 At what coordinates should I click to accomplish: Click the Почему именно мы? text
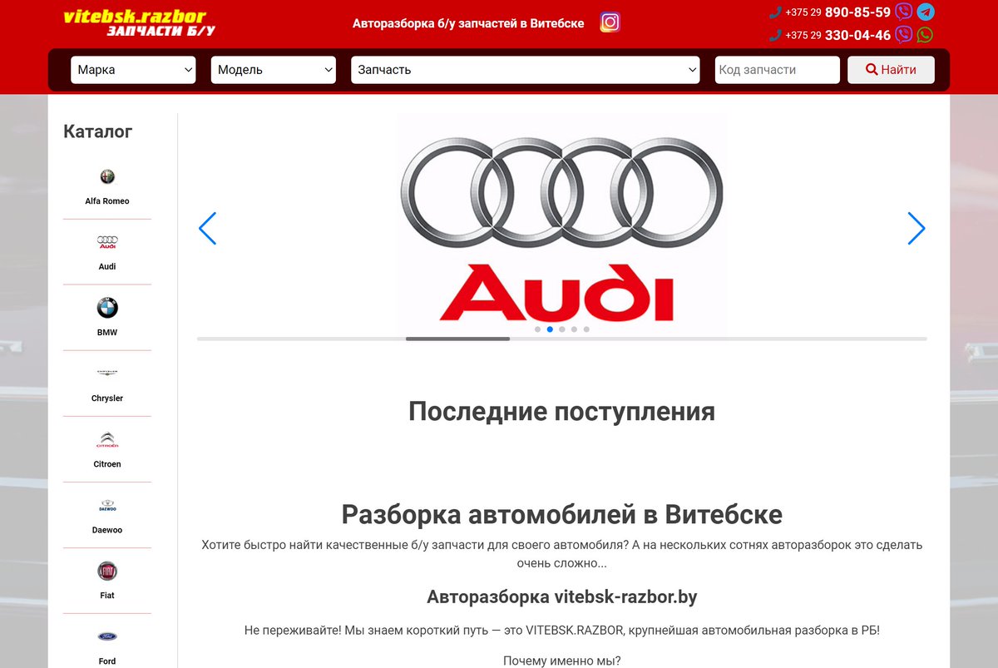pos(561,661)
